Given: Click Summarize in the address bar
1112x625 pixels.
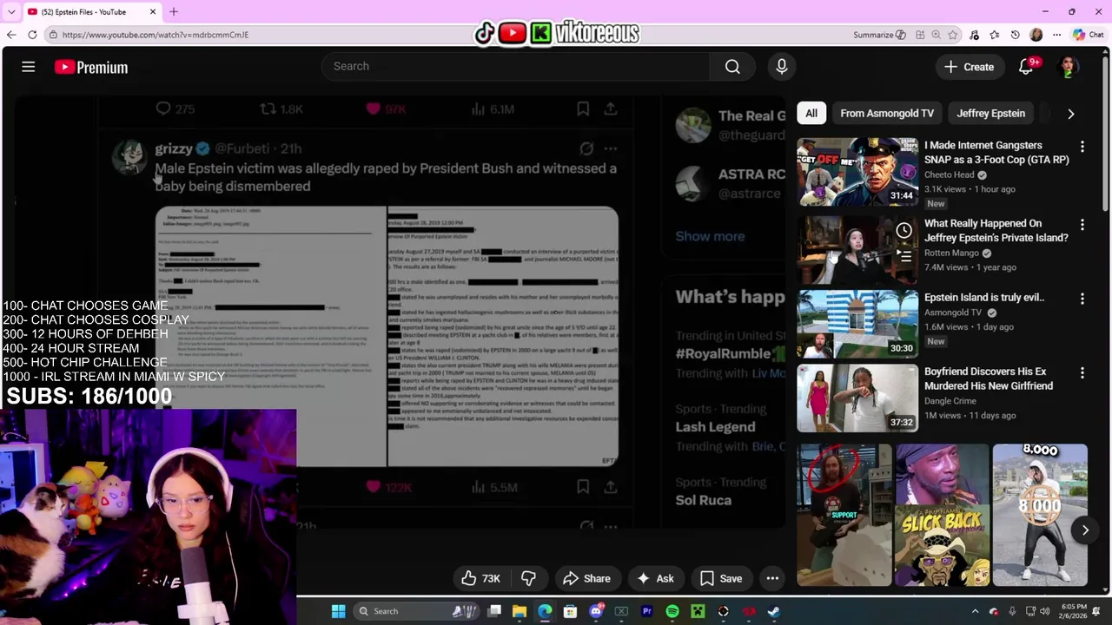Looking at the screenshot, I should (879, 35).
